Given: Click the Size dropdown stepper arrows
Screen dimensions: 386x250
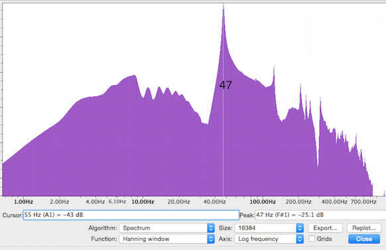Looking at the screenshot, I should (x=300, y=228).
